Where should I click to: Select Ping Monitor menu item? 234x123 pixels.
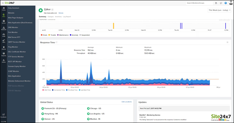(13, 47)
